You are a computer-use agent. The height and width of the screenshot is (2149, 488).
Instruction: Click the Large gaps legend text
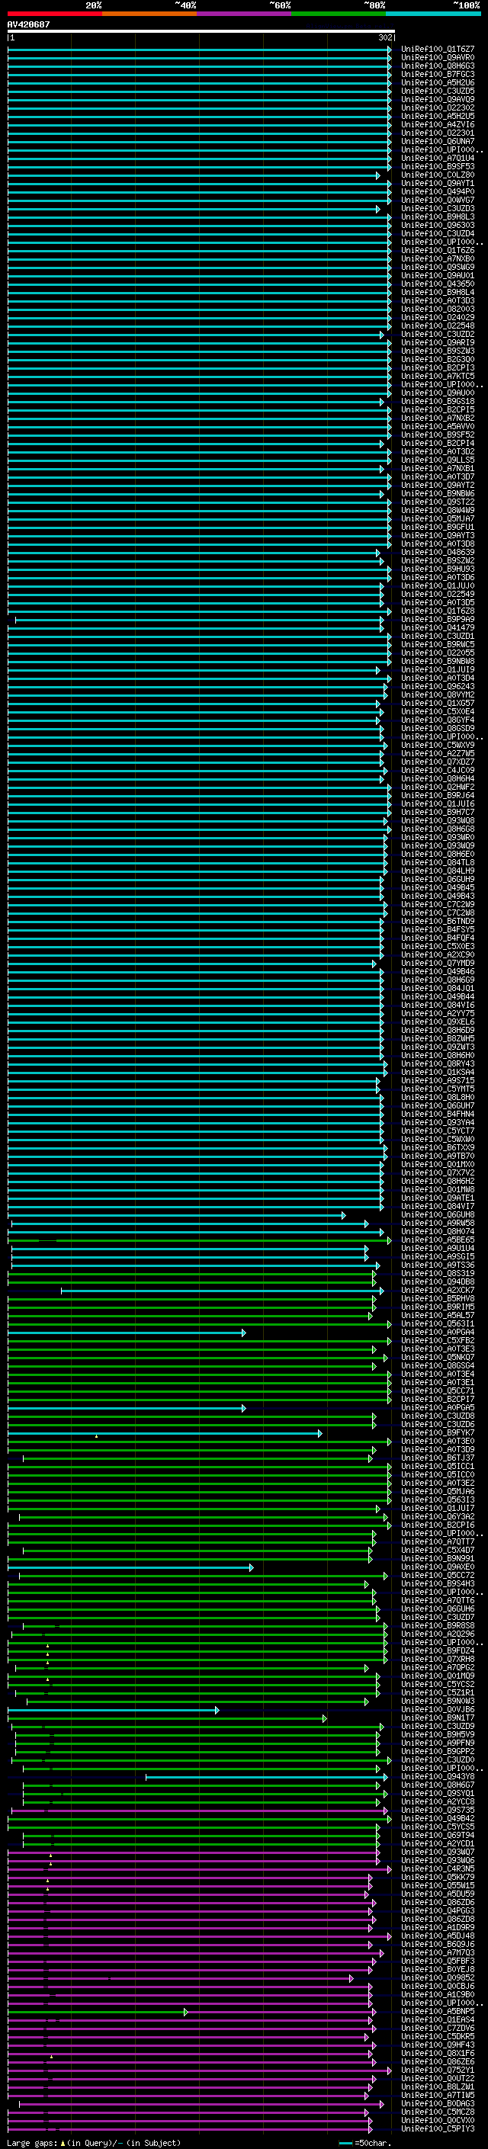[94, 2142]
